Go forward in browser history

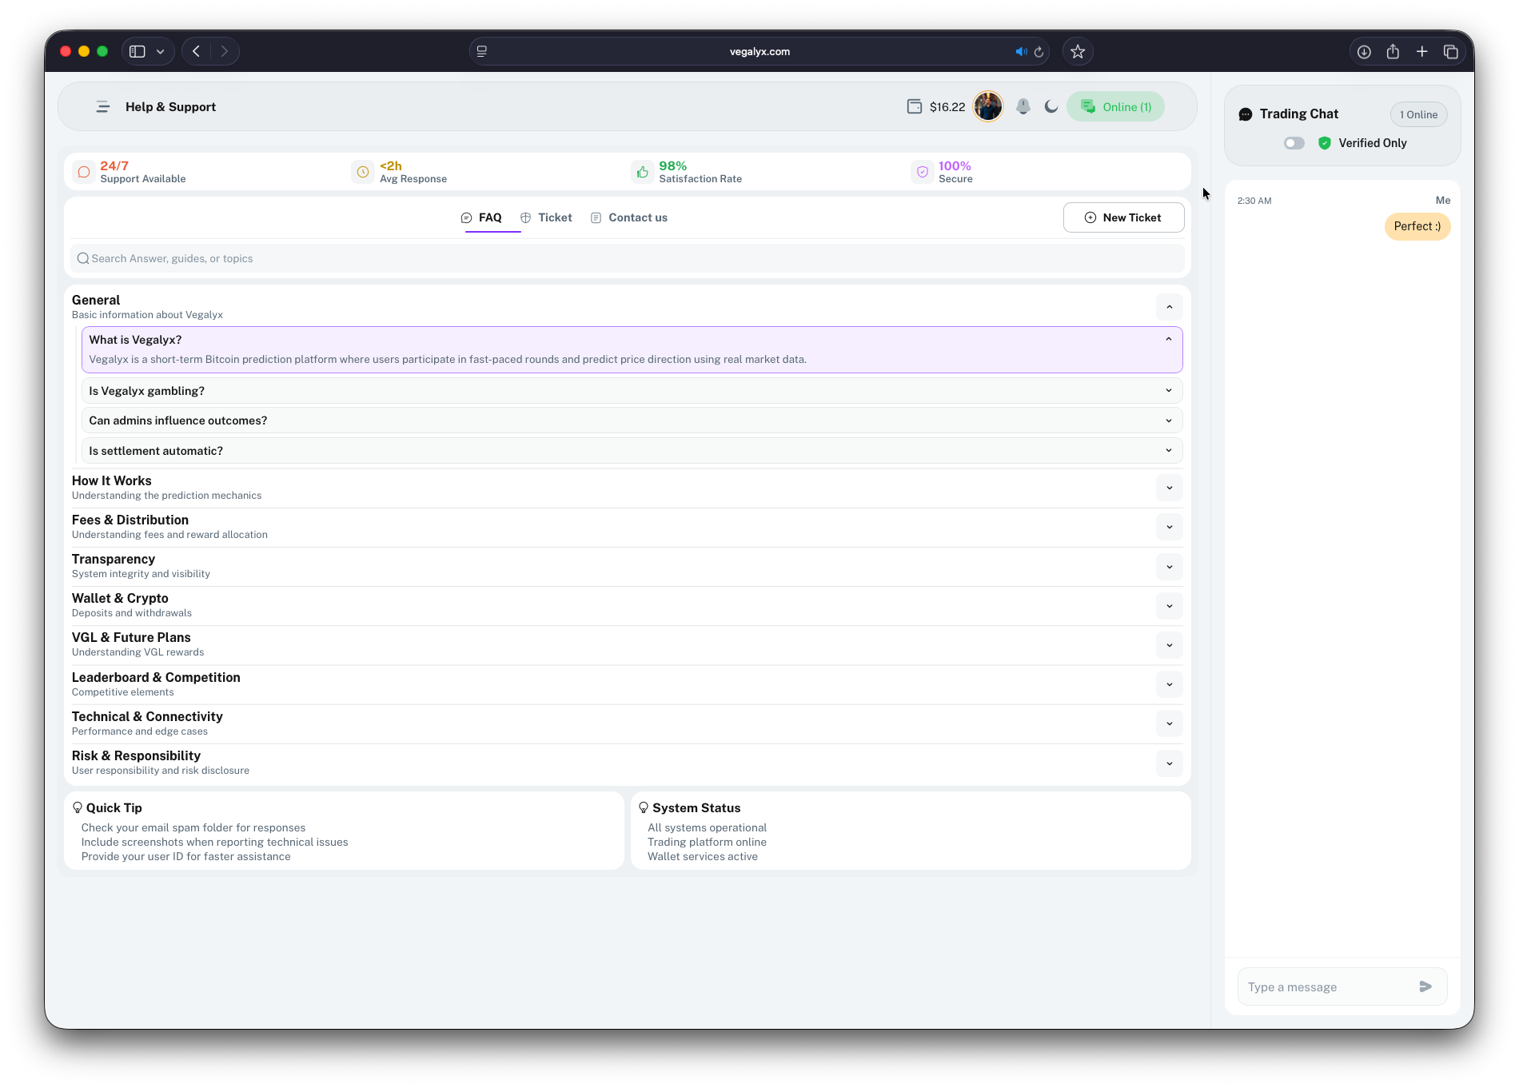225,51
